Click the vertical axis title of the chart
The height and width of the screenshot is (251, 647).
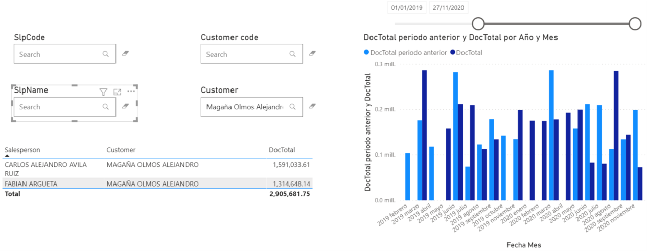(x=367, y=132)
